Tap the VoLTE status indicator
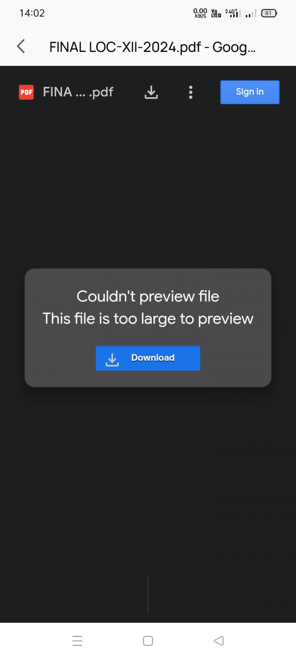 (x=216, y=13)
